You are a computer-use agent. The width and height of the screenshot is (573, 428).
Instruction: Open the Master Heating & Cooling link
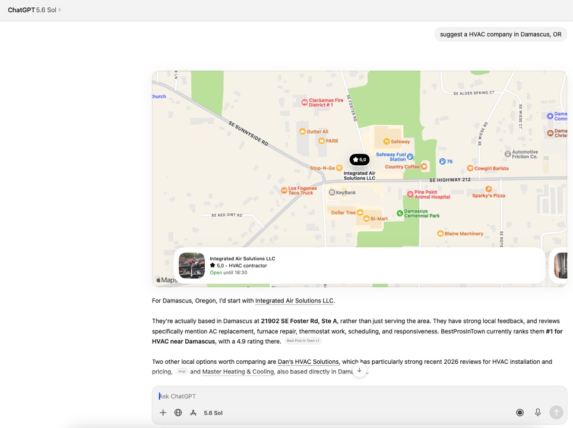[x=238, y=372]
